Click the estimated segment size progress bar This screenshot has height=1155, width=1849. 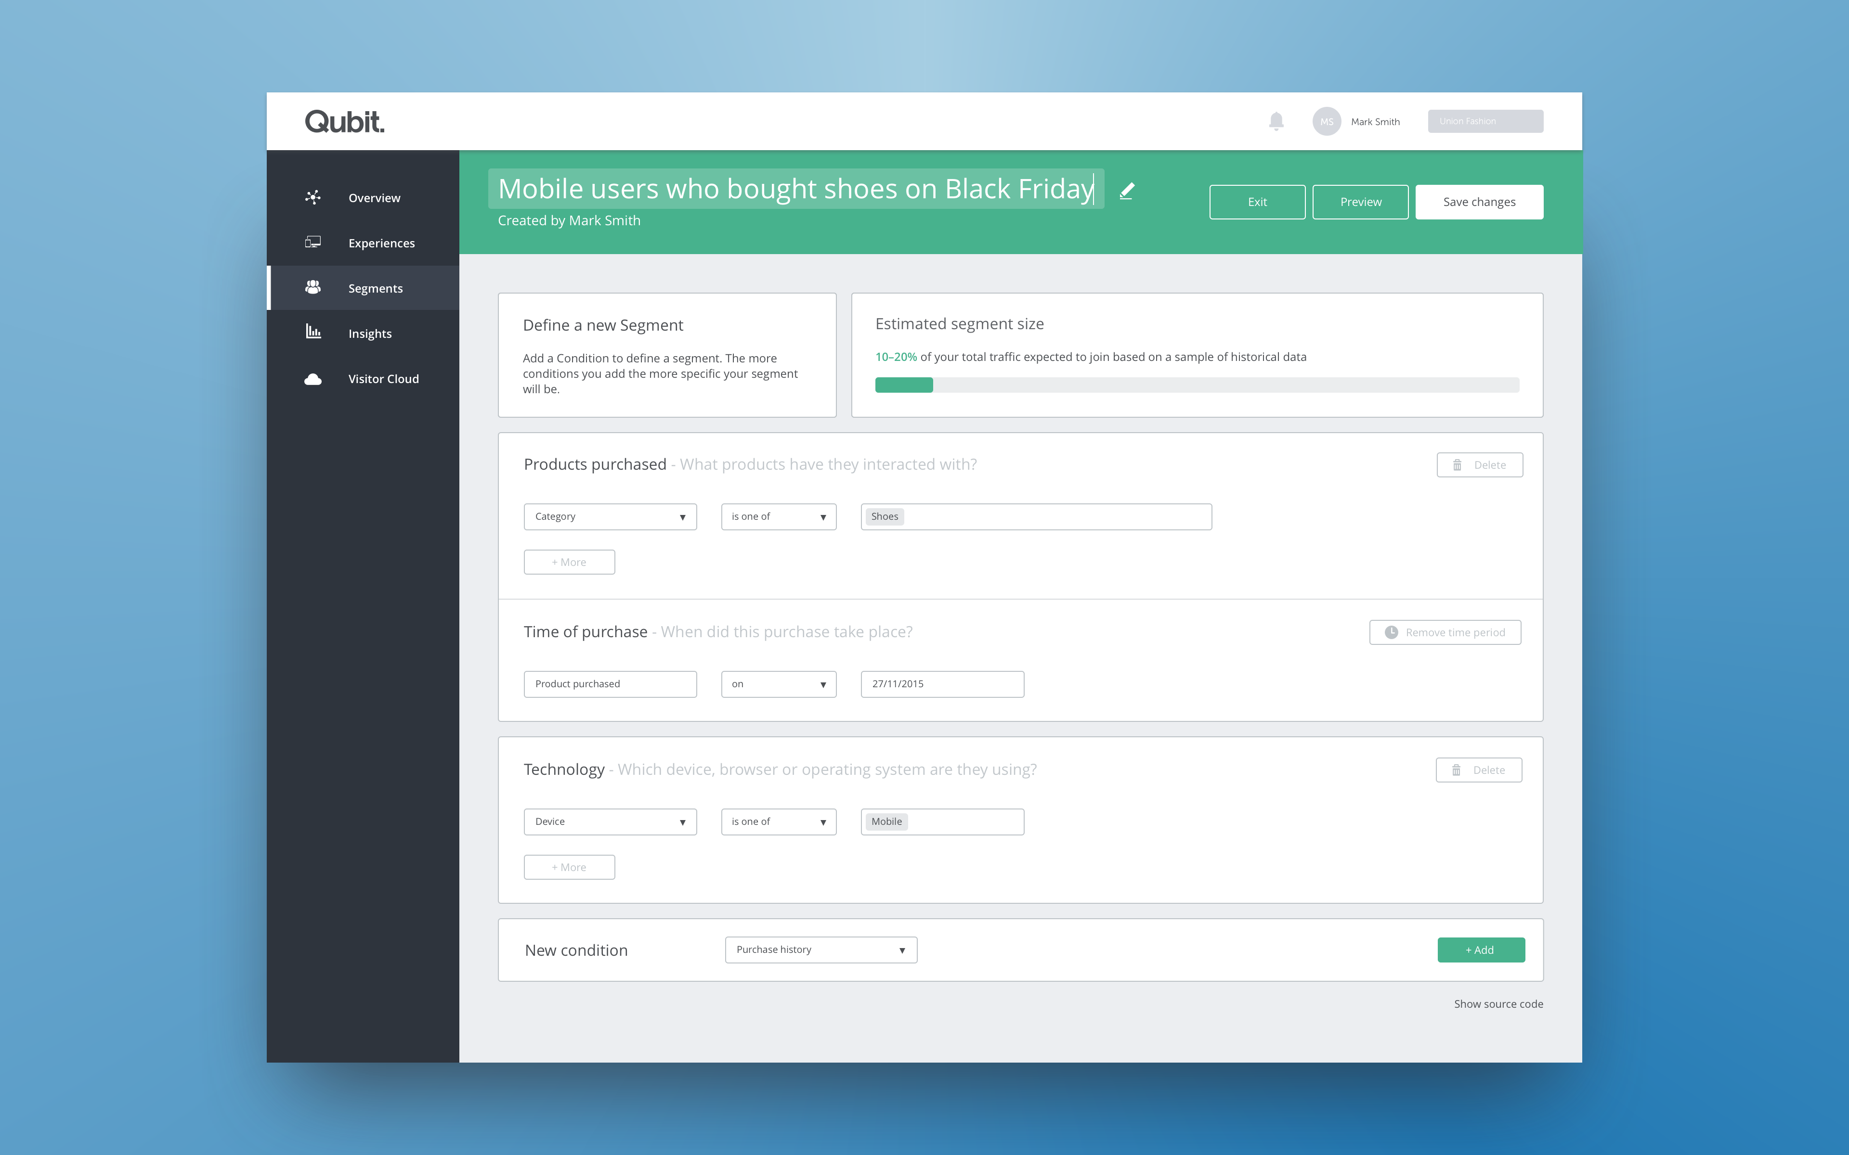[x=1197, y=385]
